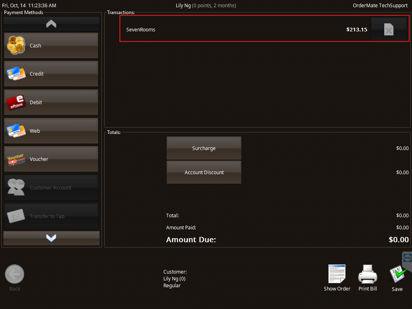Pick the Debit eftpos payment option
This screenshot has width=412, height=309.
51,102
